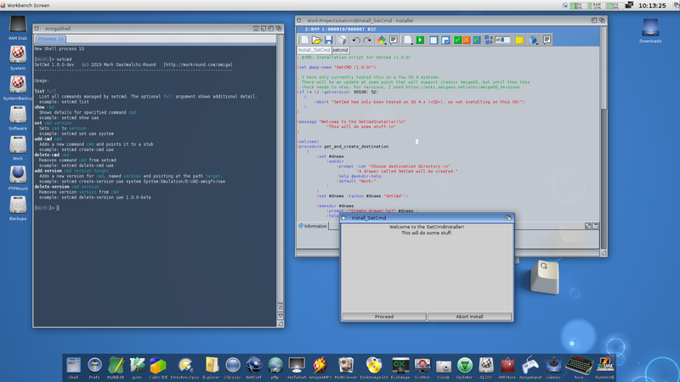Open the RAM Disk desktop icon
This screenshot has height=382, width=680.
[x=17, y=25]
